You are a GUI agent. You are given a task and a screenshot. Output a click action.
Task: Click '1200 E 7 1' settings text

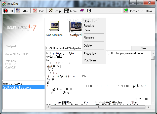tap(11, 64)
